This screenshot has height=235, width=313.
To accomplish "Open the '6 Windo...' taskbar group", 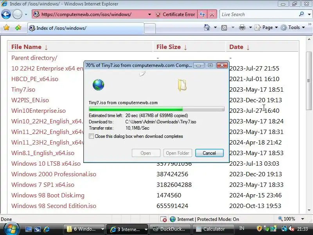I will tap(85, 229).
